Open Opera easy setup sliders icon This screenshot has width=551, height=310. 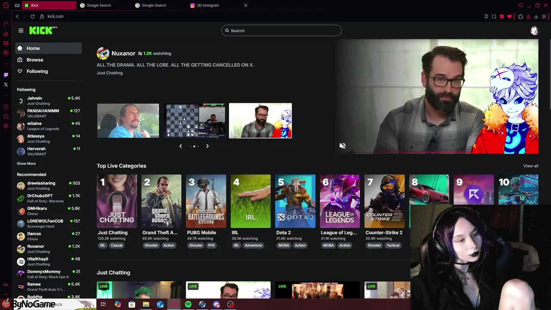(x=544, y=16)
